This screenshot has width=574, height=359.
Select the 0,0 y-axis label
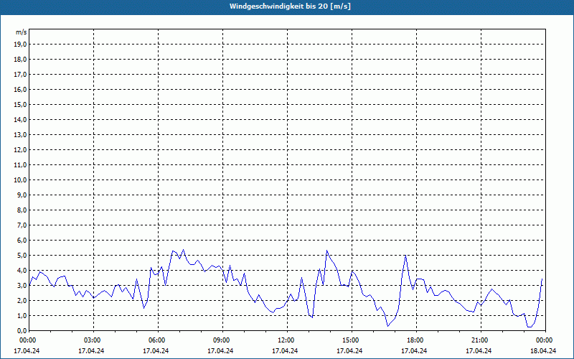pos(22,330)
